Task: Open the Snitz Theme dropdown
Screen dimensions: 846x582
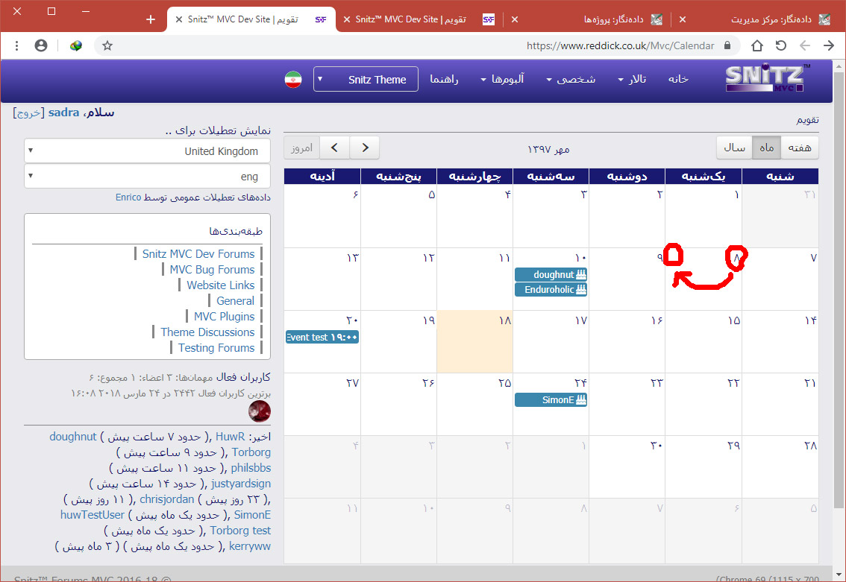Action: (x=366, y=80)
